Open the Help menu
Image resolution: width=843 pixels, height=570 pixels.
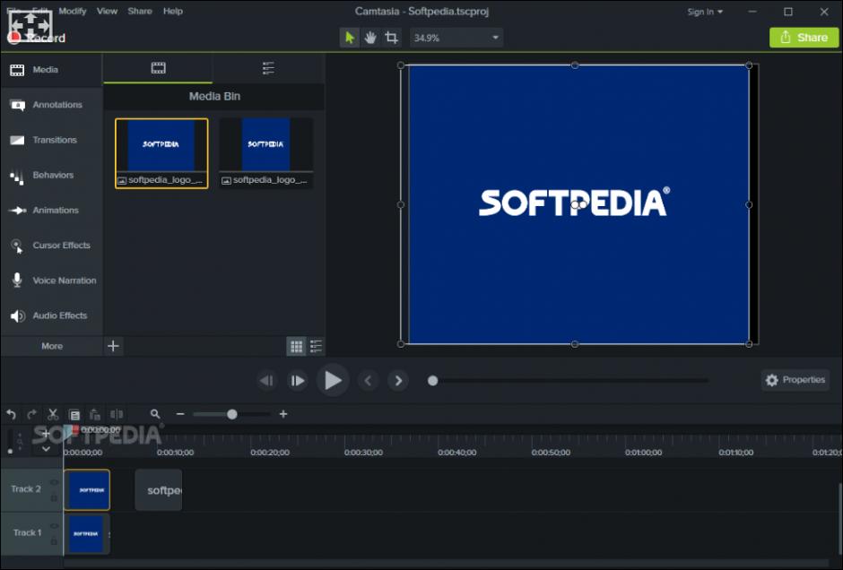pos(172,11)
